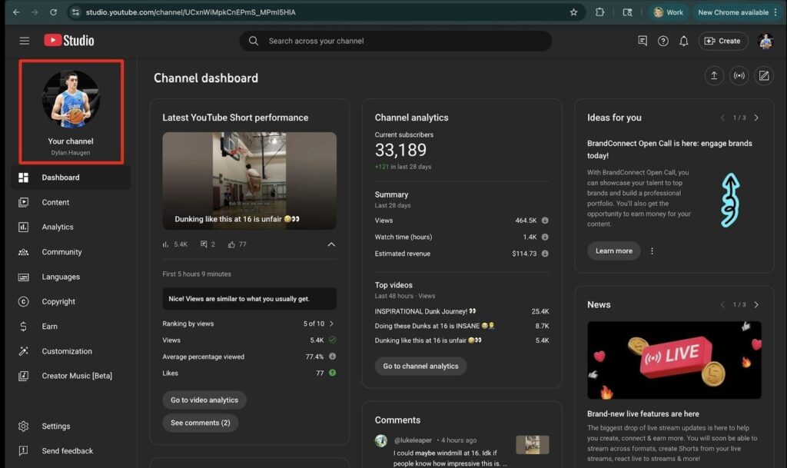Open the create post pencil icon

(x=763, y=75)
